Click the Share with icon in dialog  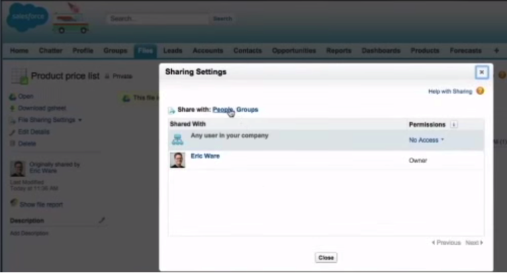(x=171, y=111)
